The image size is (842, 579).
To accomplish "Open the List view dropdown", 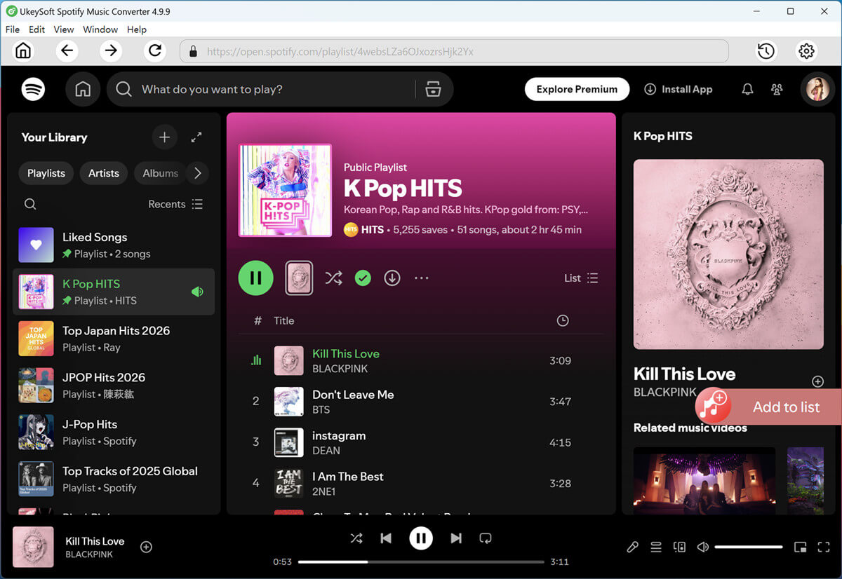I will pyautogui.click(x=580, y=278).
